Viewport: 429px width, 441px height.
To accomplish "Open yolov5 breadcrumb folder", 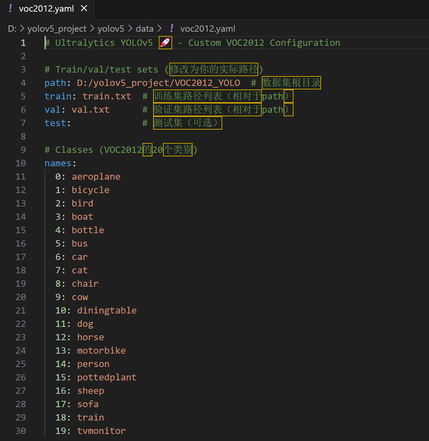I will click(111, 29).
